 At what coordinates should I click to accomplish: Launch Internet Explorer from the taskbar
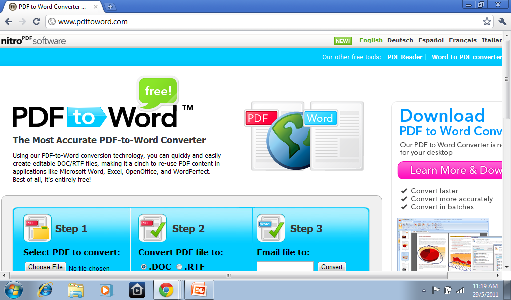click(45, 290)
